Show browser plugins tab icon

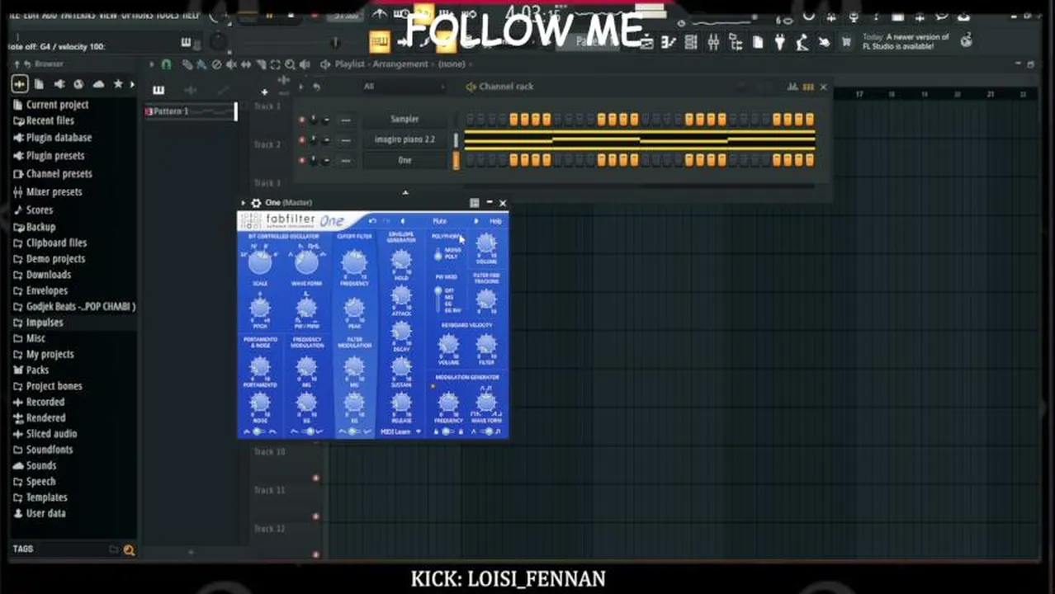[x=59, y=84]
